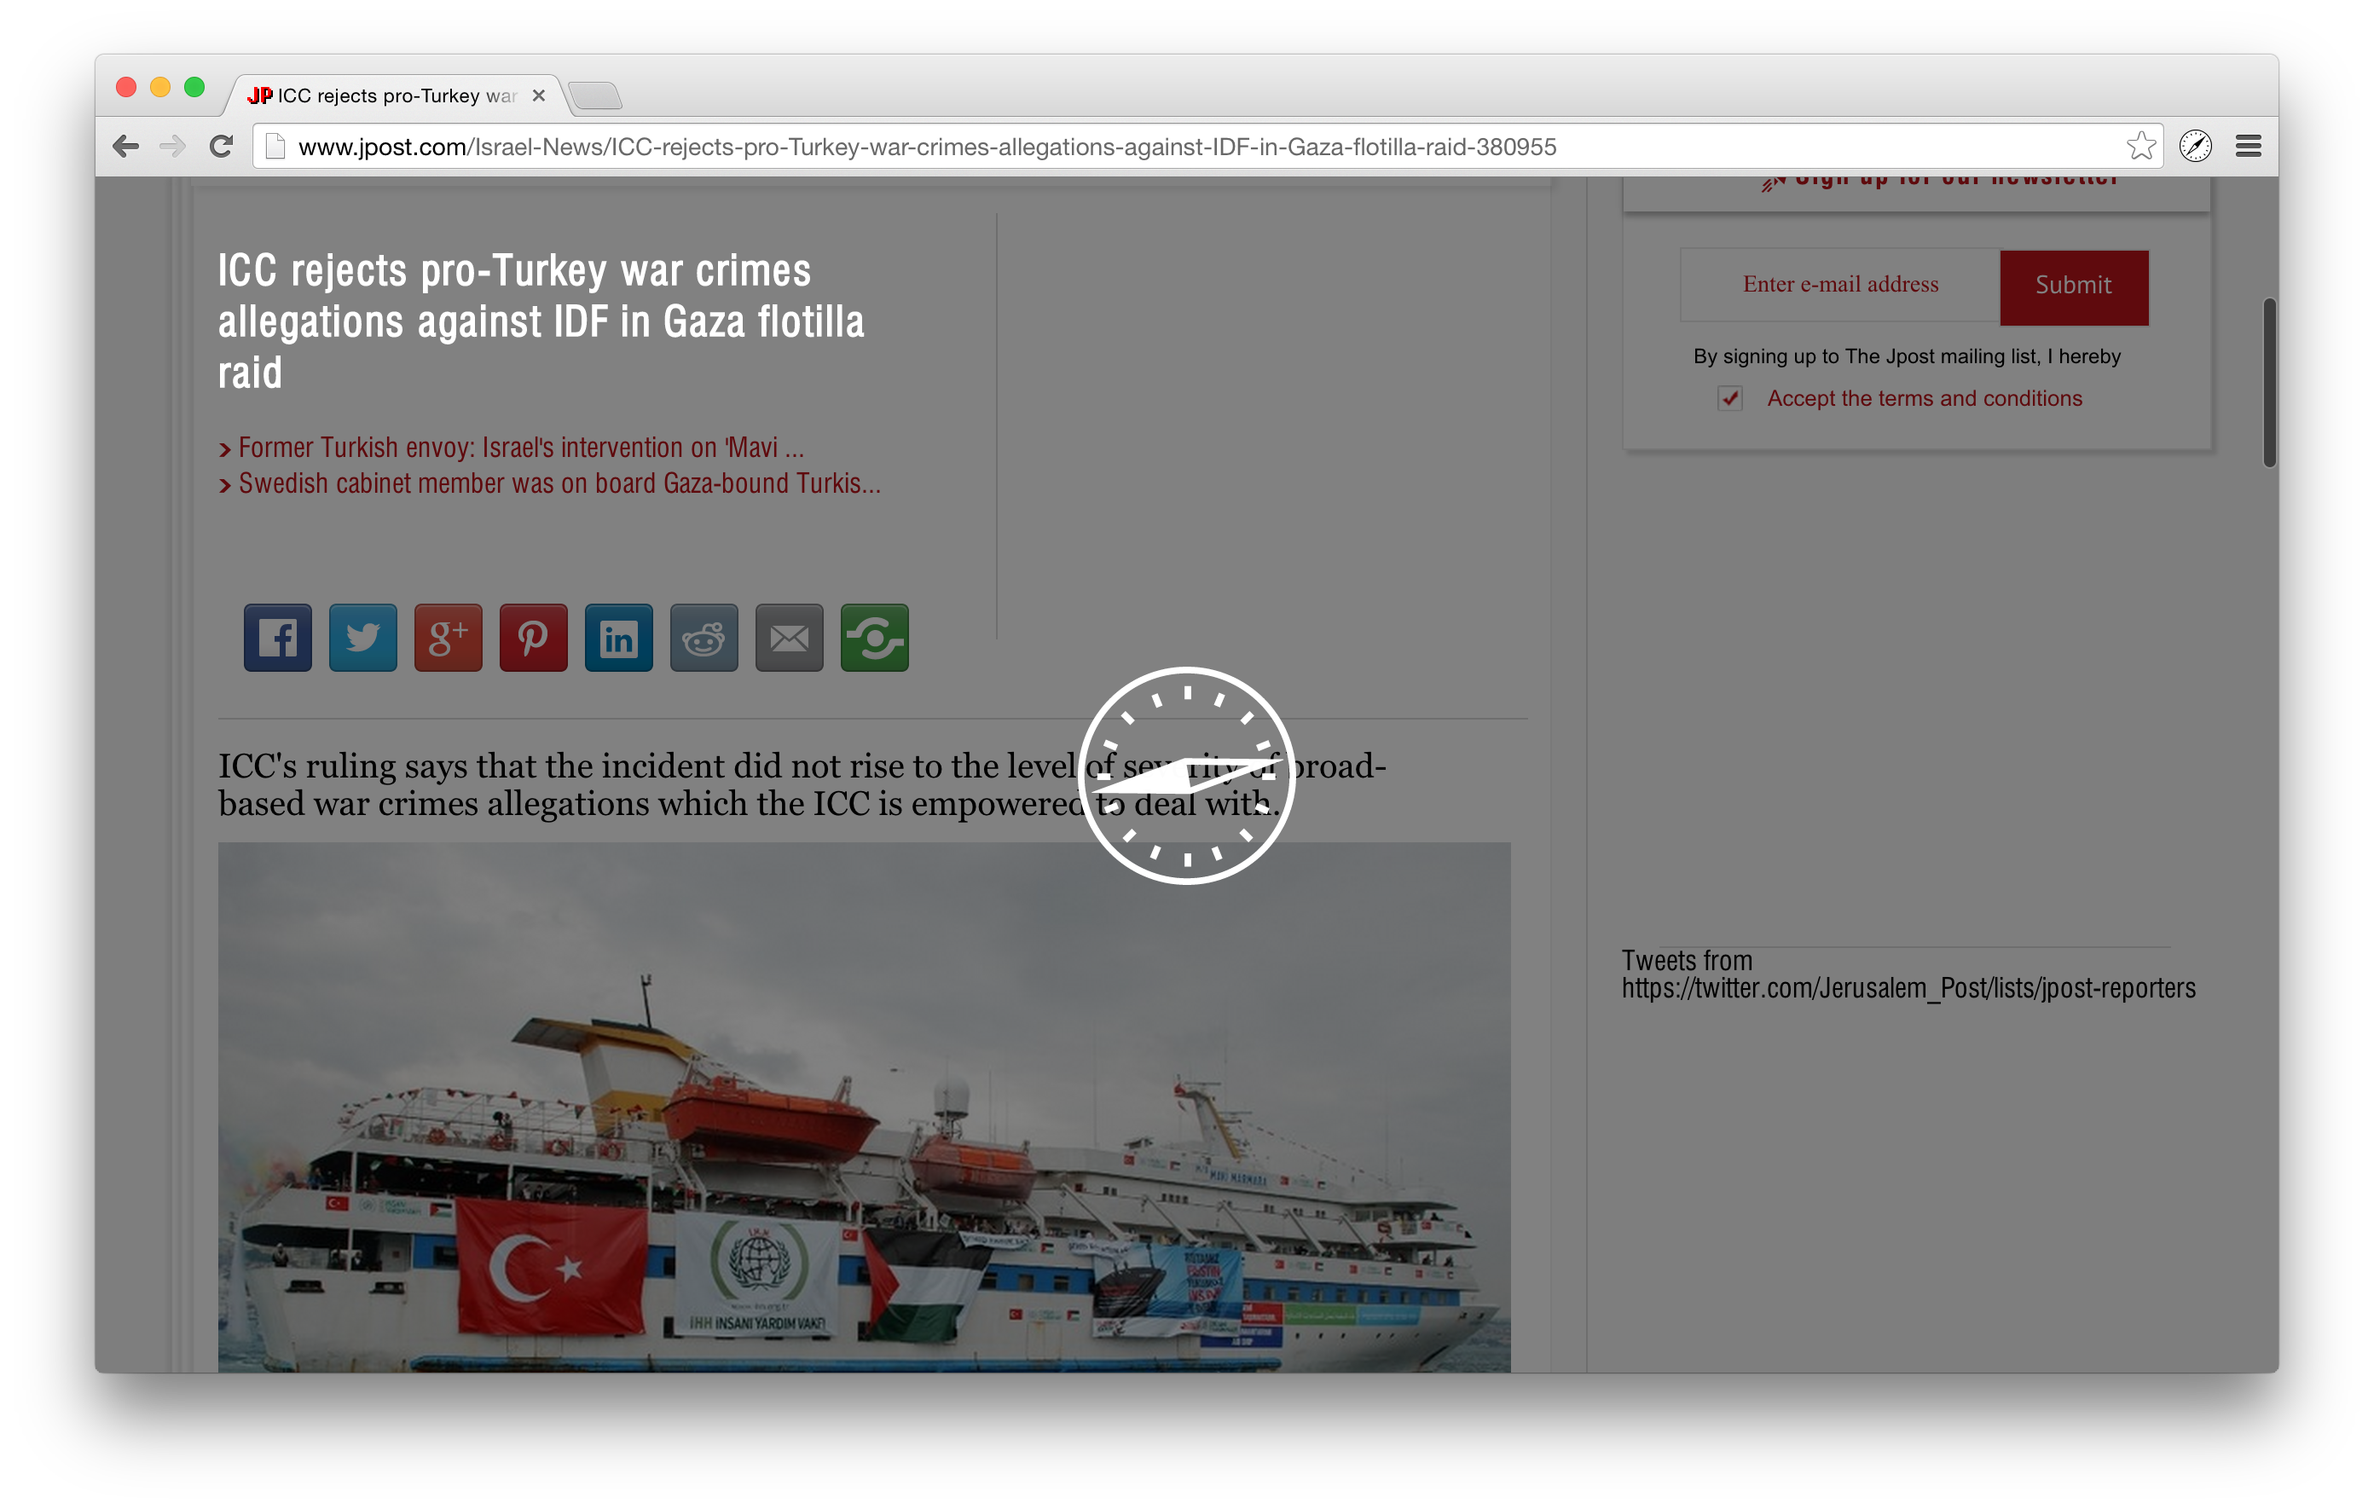Image resolution: width=2374 pixels, height=1509 pixels.
Task: Click in Enter e-mail address field
Action: (x=1839, y=285)
